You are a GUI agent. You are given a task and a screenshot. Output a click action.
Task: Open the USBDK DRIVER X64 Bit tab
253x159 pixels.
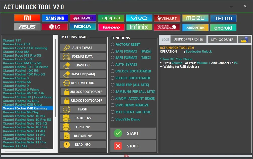(x=188, y=39)
